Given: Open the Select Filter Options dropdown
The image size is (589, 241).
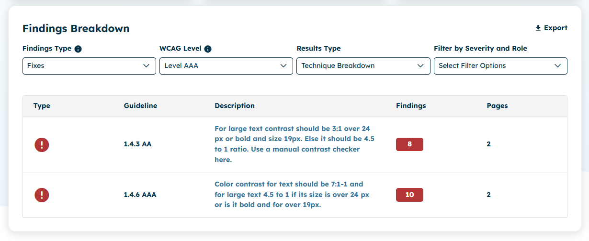Looking at the screenshot, I should point(500,66).
